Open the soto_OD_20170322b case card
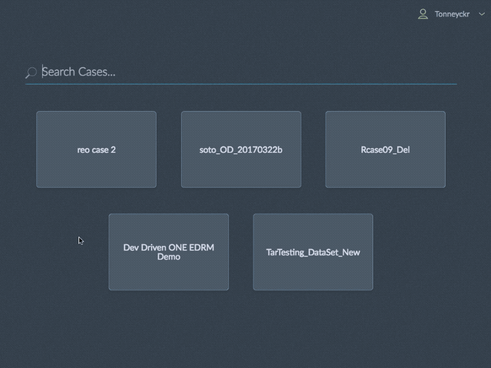The image size is (491, 368). click(x=241, y=150)
